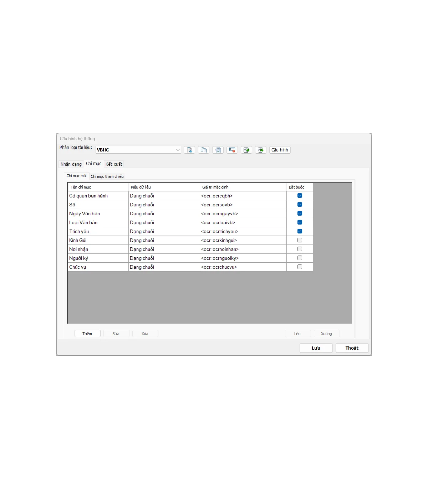This screenshot has width=428, height=489.
Task: Click the database export icon with right arrow
Action: coord(261,150)
